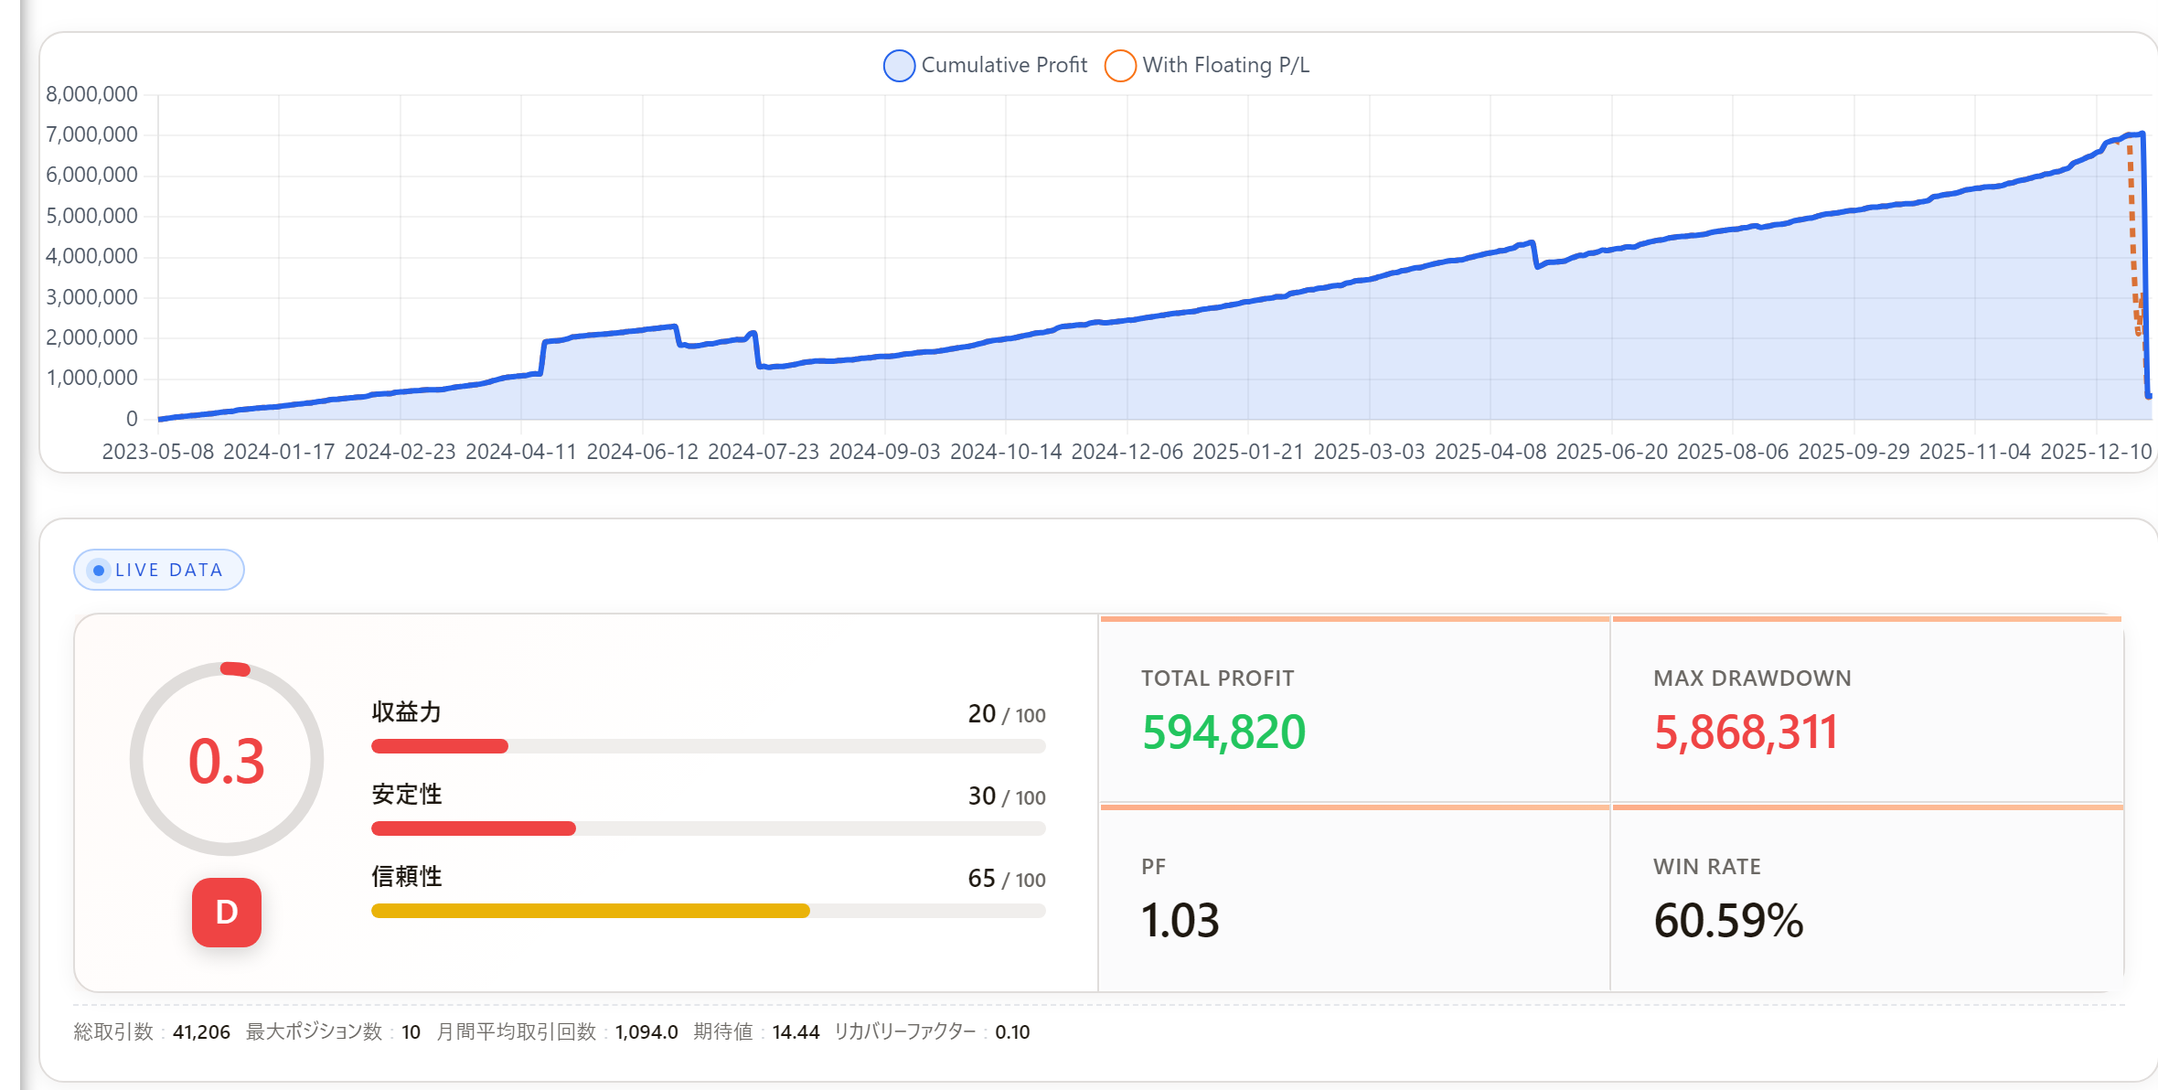Click the LIVE DATA badge
Viewport: 2158px width, 1090px height.
159,570
